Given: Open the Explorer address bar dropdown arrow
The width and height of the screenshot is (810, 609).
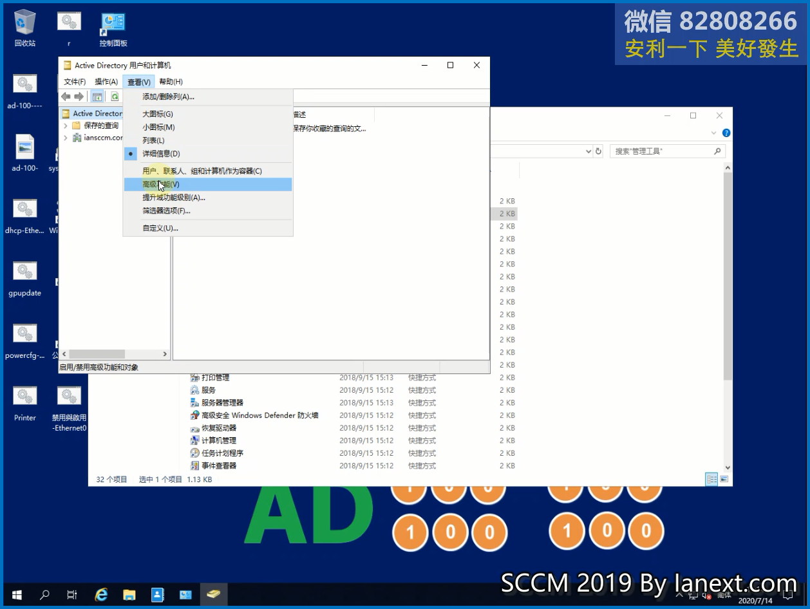Looking at the screenshot, I should [588, 151].
